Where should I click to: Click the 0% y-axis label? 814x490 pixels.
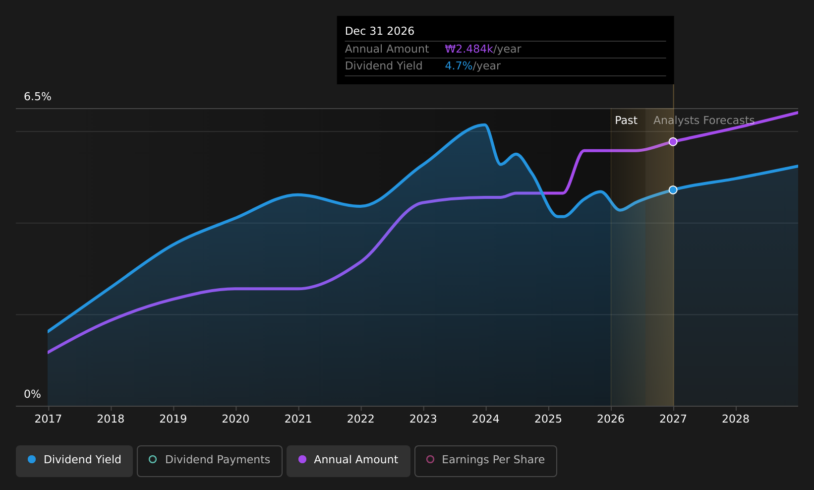(32, 394)
